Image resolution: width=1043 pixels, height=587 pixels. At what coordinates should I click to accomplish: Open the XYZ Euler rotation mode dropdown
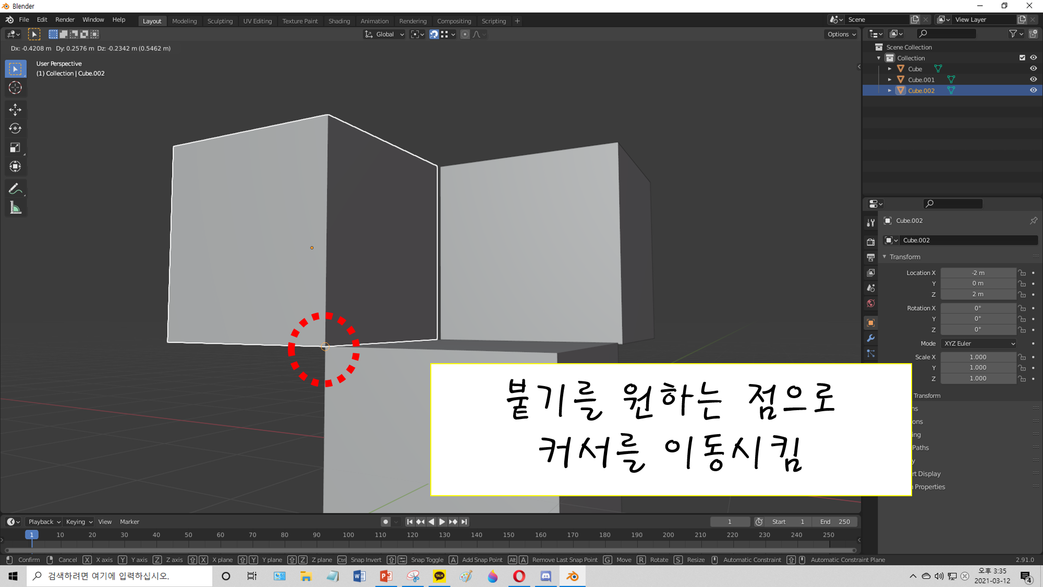pos(979,343)
